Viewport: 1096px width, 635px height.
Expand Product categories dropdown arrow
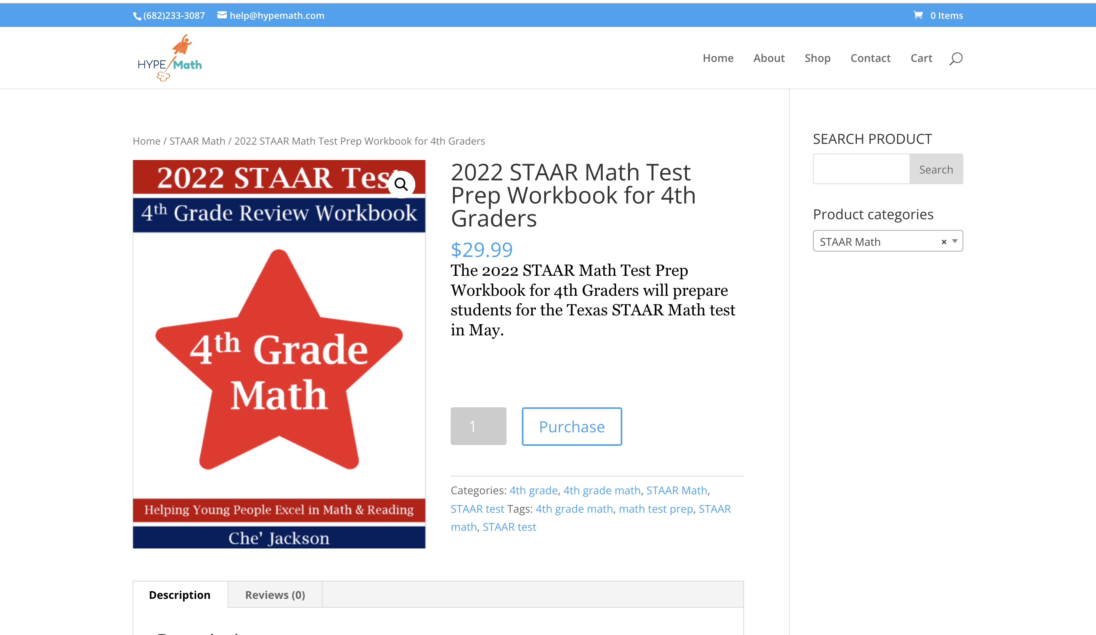[954, 242]
